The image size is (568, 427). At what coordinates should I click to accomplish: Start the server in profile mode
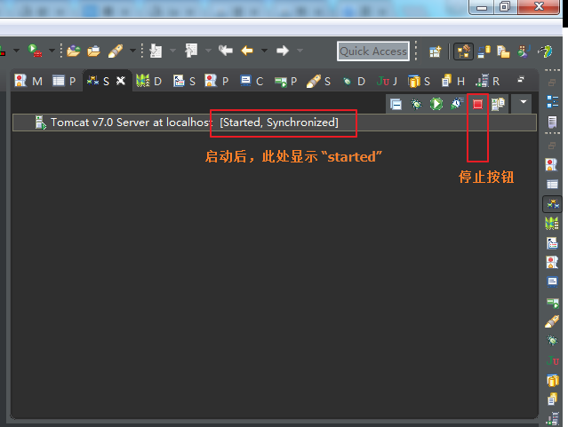pyautogui.click(x=457, y=104)
